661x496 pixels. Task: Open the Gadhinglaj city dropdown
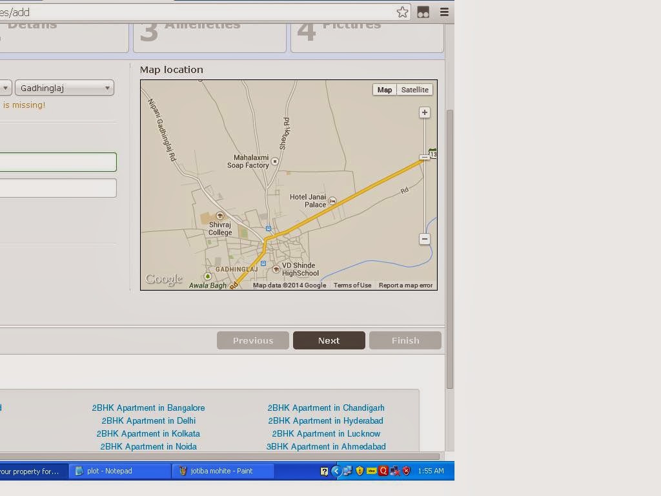tap(65, 88)
